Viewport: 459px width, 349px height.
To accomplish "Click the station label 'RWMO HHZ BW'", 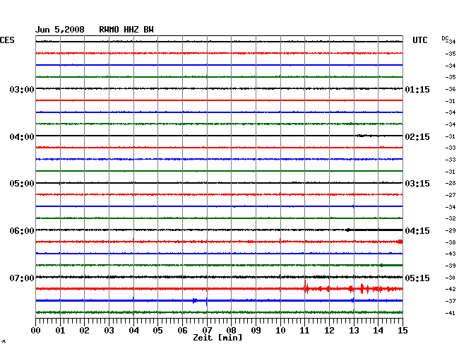I will tap(126, 30).
